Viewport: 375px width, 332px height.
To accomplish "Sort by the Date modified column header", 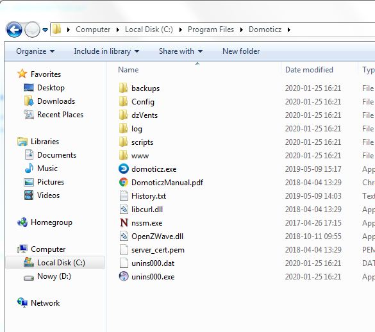I will (x=309, y=70).
